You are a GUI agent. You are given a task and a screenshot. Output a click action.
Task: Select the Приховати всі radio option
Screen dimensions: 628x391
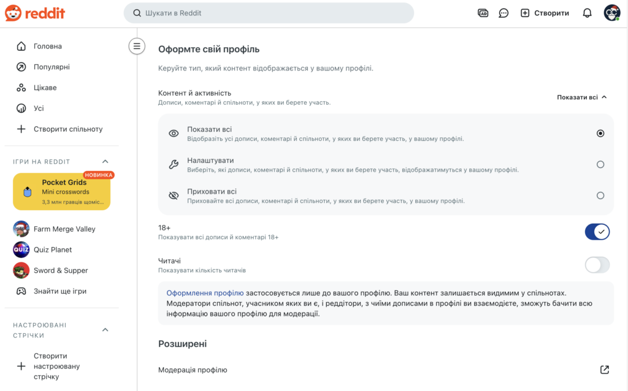click(600, 195)
